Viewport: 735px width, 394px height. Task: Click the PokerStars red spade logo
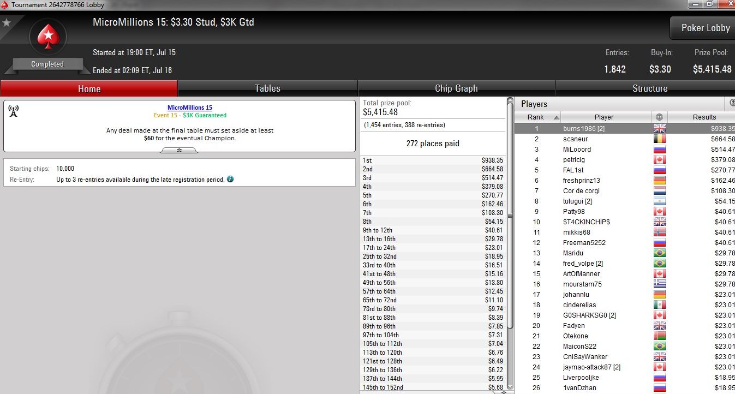click(47, 37)
